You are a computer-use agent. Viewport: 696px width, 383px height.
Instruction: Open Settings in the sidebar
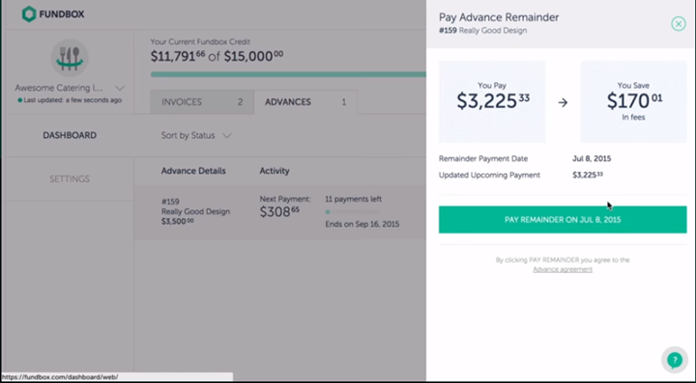click(70, 178)
